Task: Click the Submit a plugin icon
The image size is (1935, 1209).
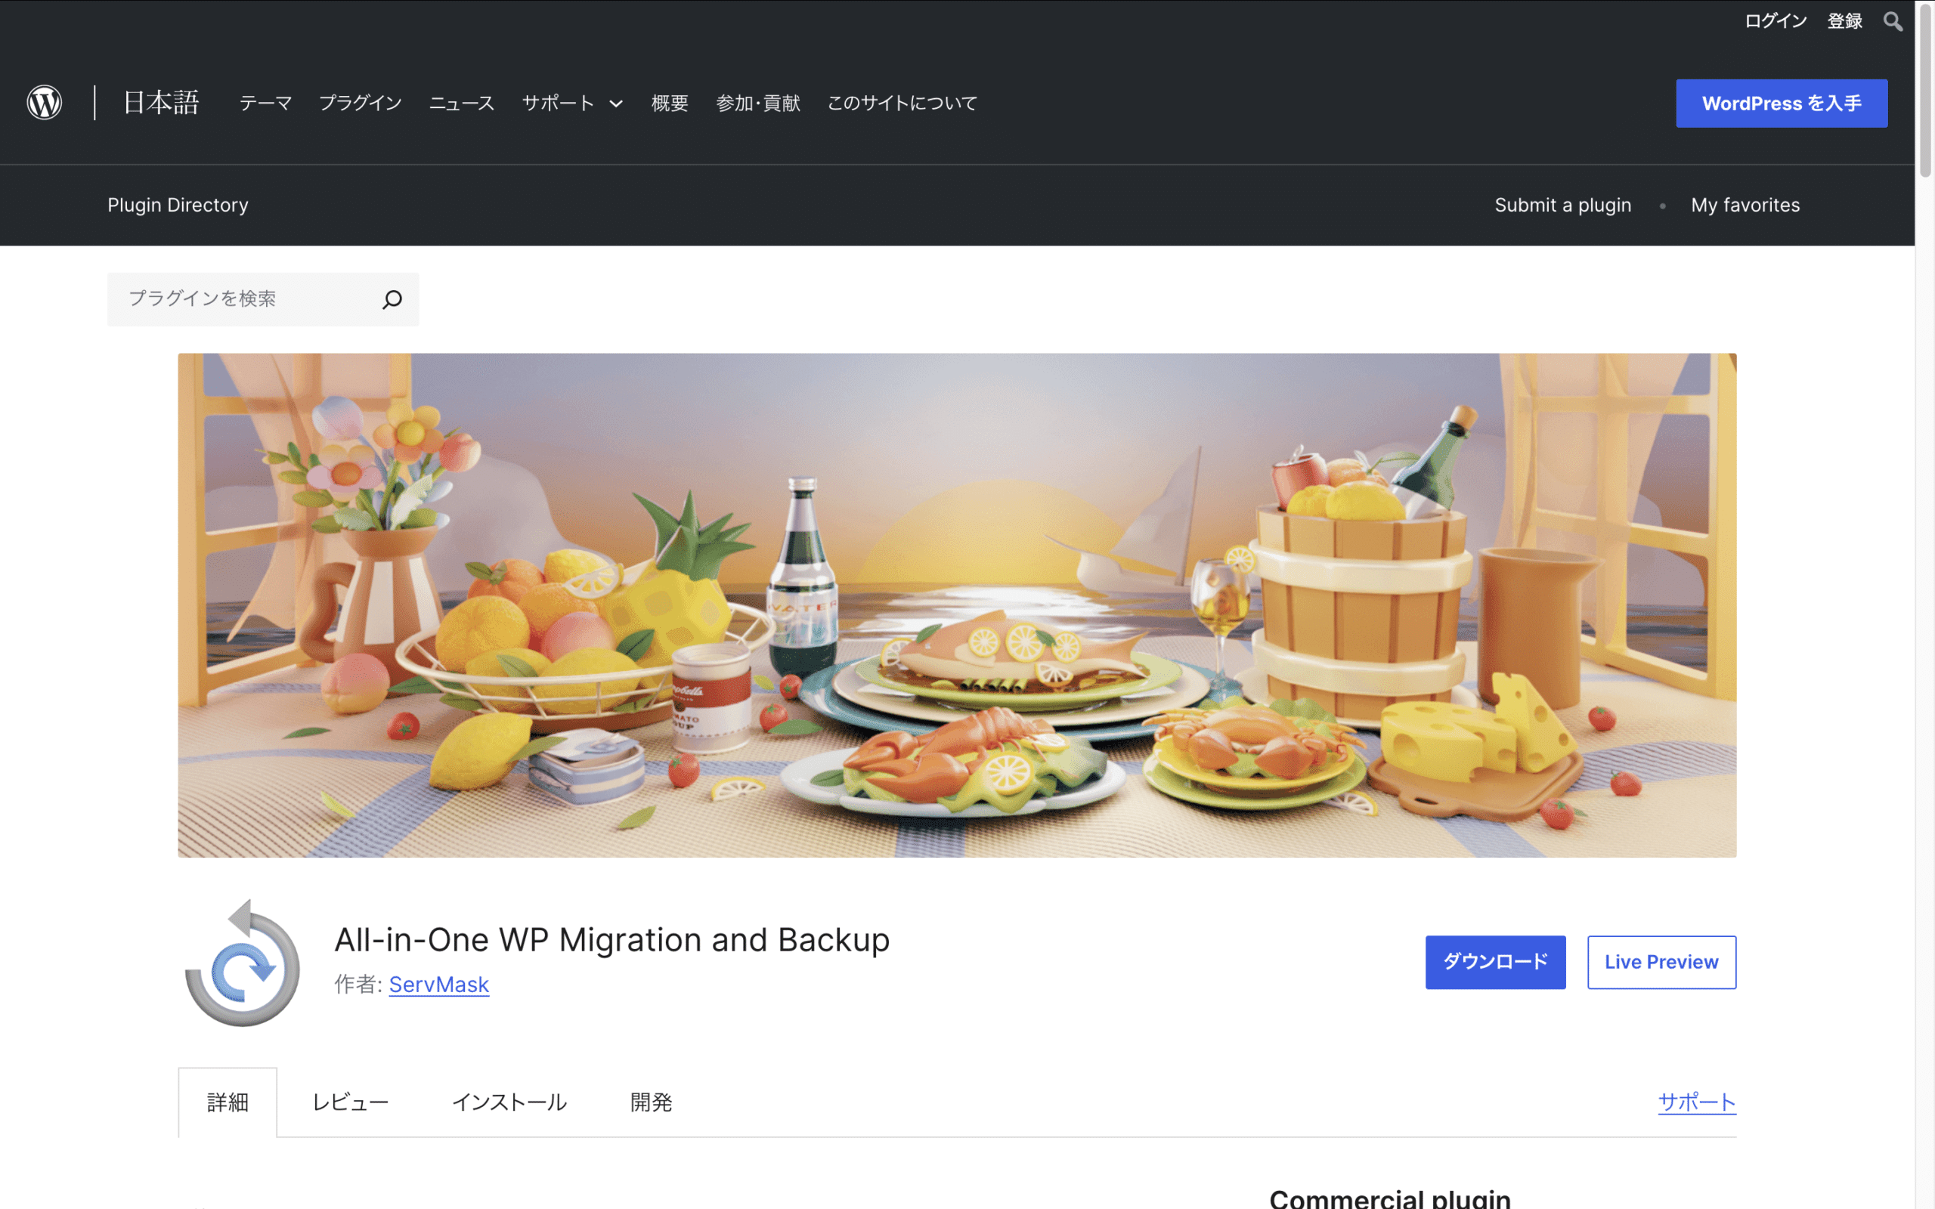Action: point(1563,205)
